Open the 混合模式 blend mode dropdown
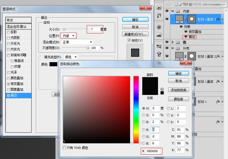This screenshot has width=228, height=159. point(77,42)
